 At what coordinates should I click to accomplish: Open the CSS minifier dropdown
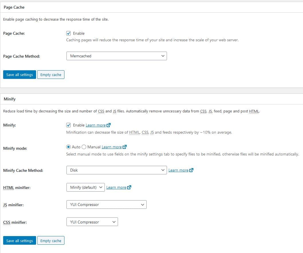click(92, 222)
